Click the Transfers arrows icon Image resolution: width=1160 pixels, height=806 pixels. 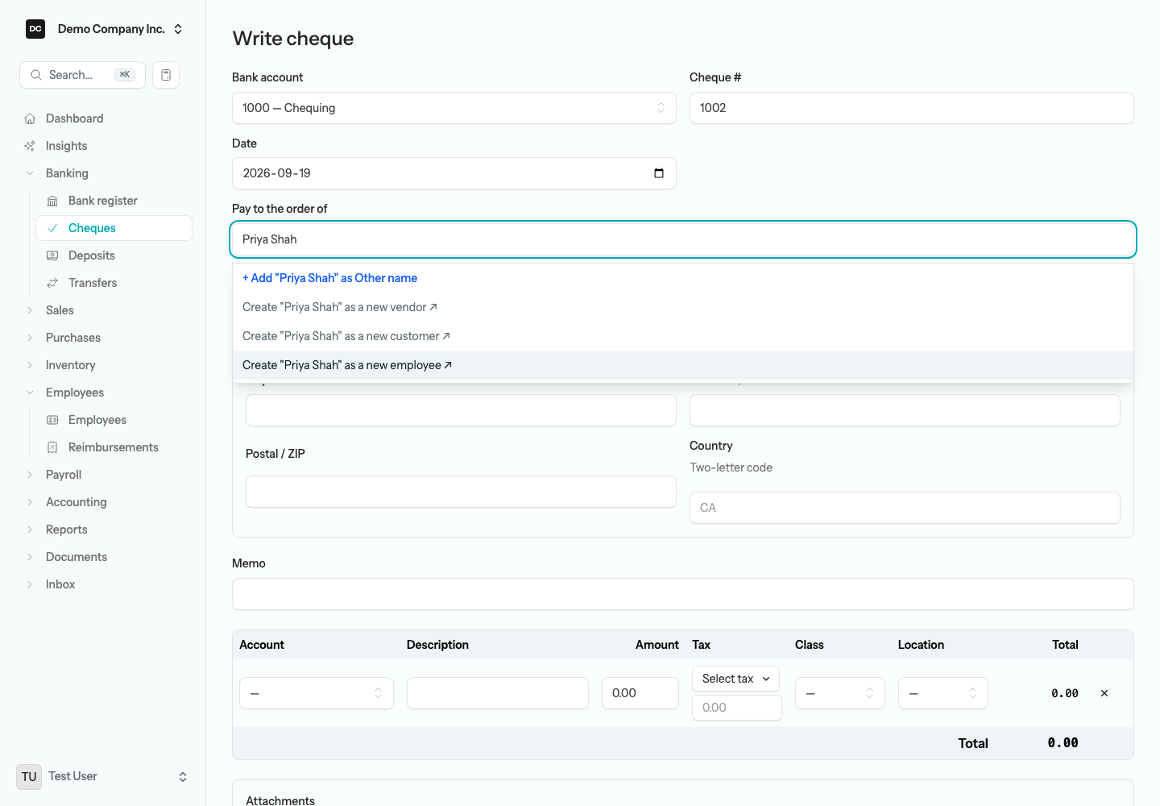[52, 283]
